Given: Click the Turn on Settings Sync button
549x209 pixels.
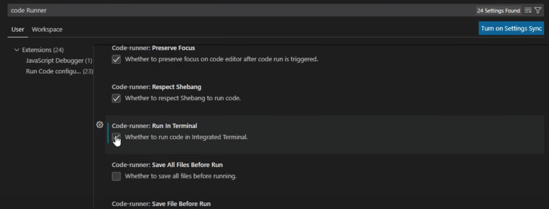Looking at the screenshot, I should point(511,28).
